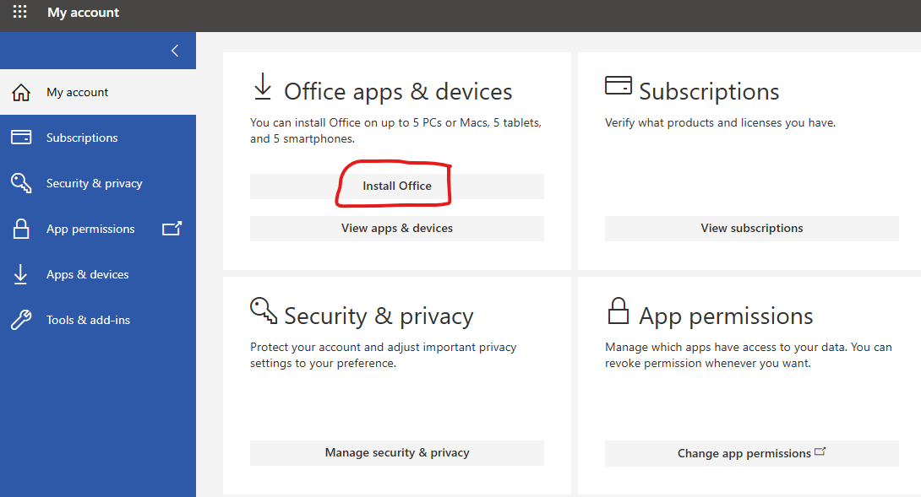Image resolution: width=921 pixels, height=497 pixels.
Task: Click text about installing Office on 5 PCs
Action: pyautogui.click(x=396, y=131)
